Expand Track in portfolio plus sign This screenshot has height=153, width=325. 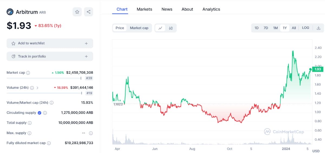[86, 56]
